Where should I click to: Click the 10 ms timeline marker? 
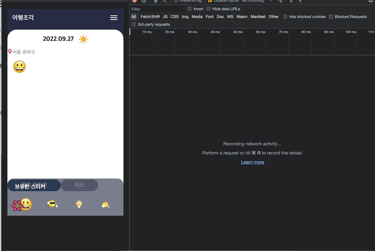pyautogui.click(x=147, y=32)
